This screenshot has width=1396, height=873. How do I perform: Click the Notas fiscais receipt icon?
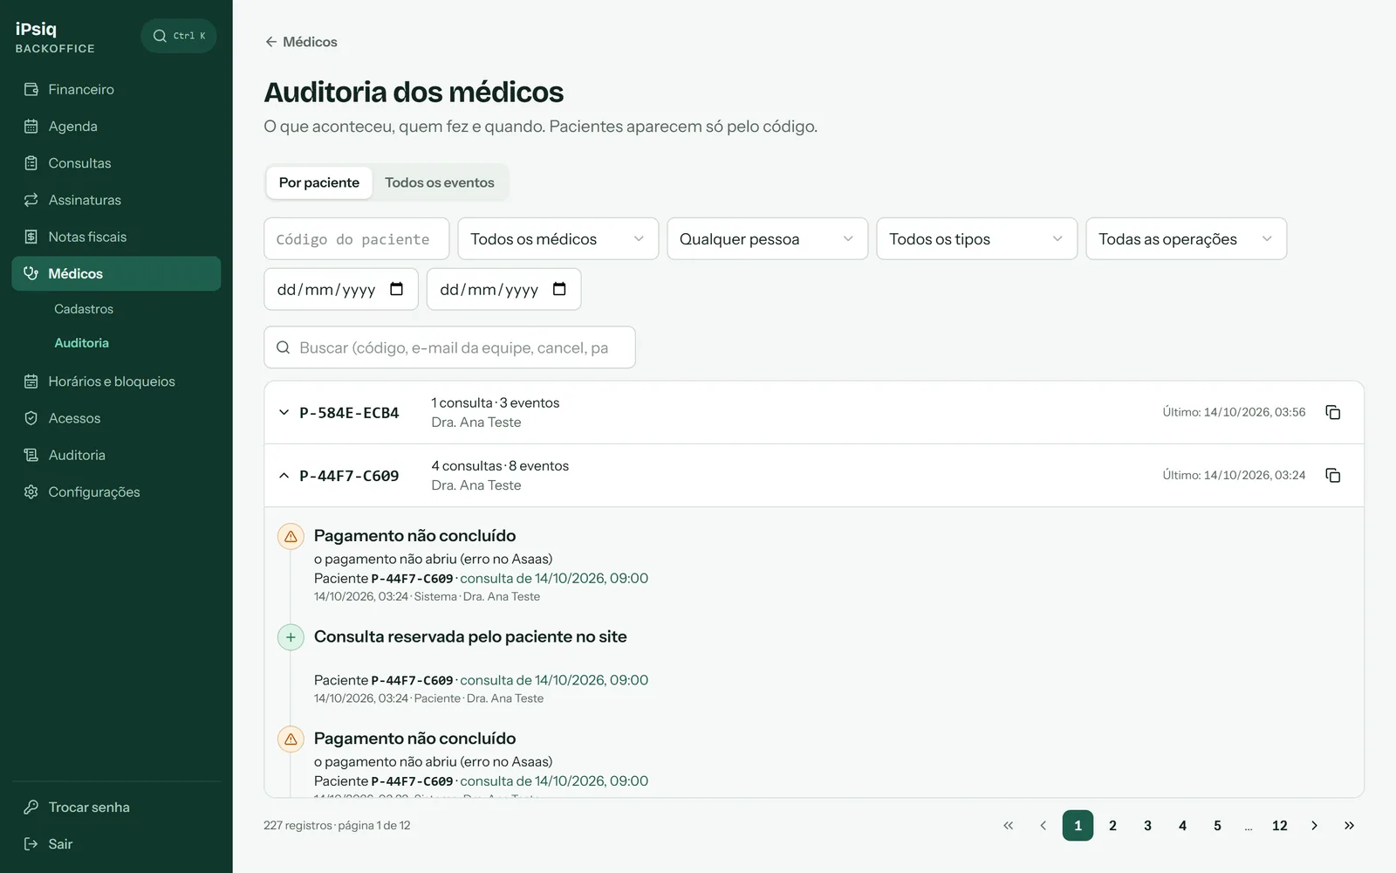[31, 237]
